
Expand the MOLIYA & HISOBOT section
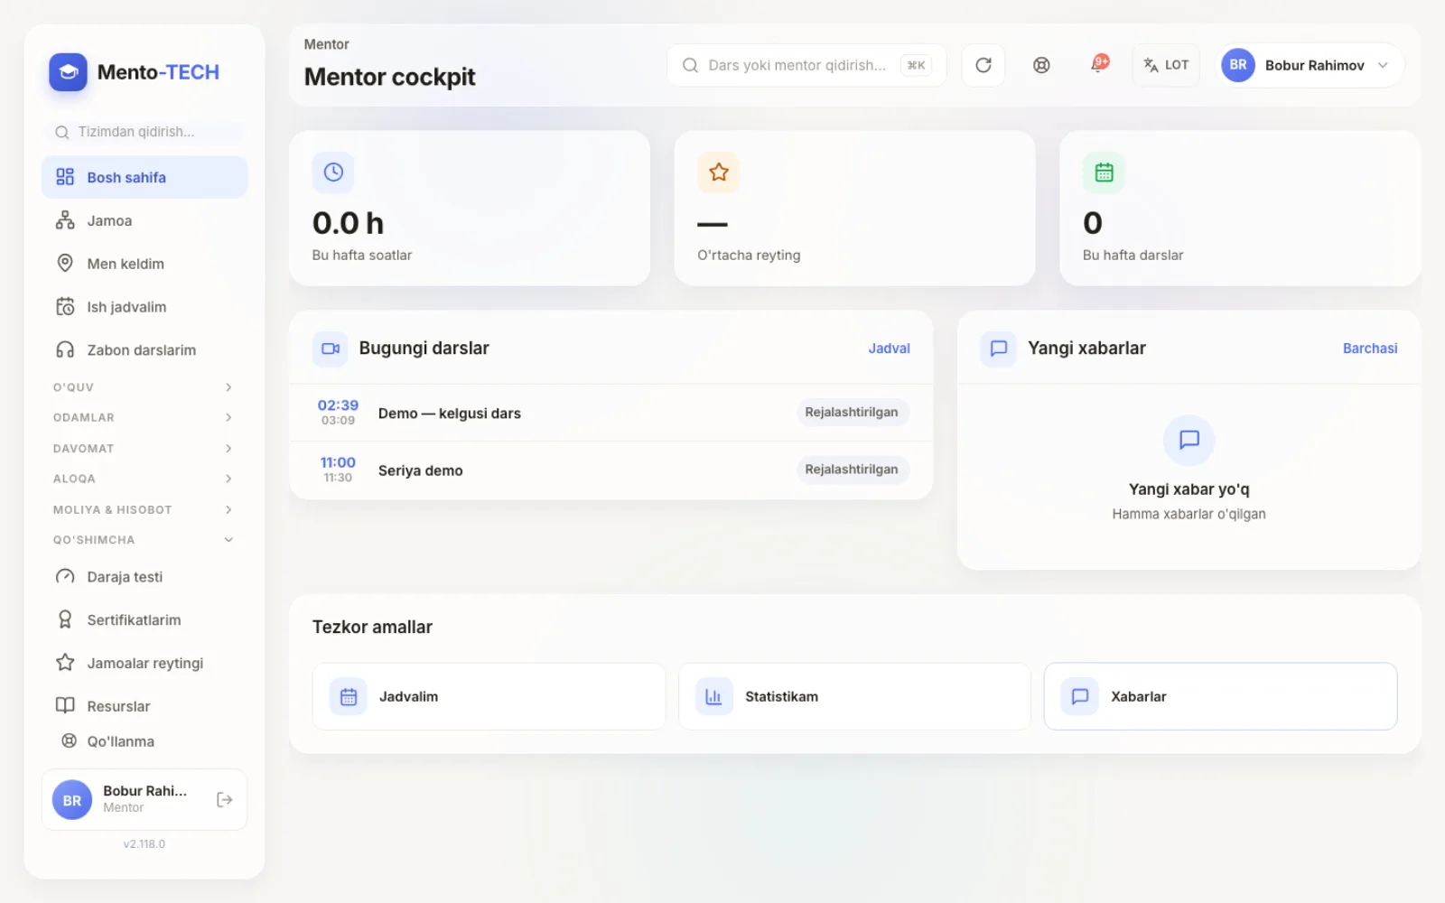pos(144,510)
